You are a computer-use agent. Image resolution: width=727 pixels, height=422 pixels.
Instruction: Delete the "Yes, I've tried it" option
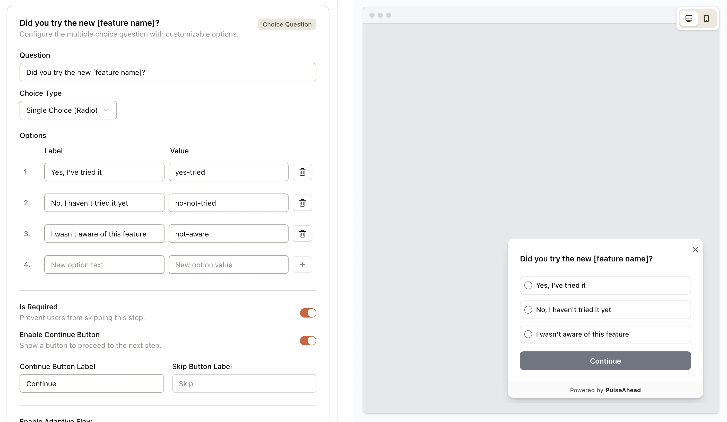coord(302,172)
